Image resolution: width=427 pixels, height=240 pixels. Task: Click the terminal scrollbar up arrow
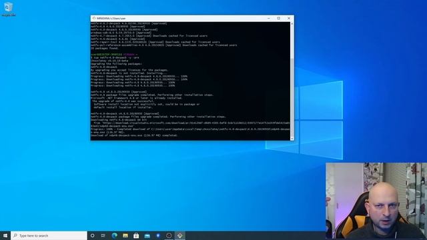click(292, 24)
